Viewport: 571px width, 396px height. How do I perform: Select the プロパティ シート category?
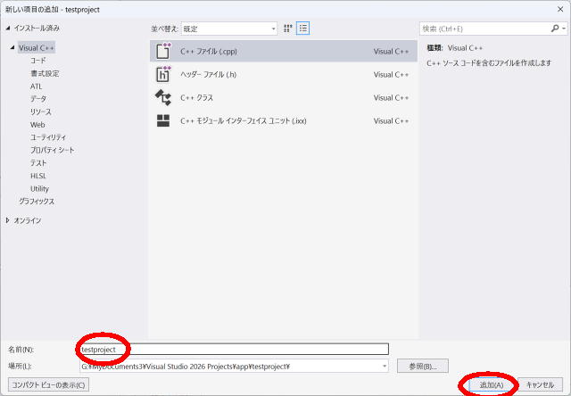53,150
